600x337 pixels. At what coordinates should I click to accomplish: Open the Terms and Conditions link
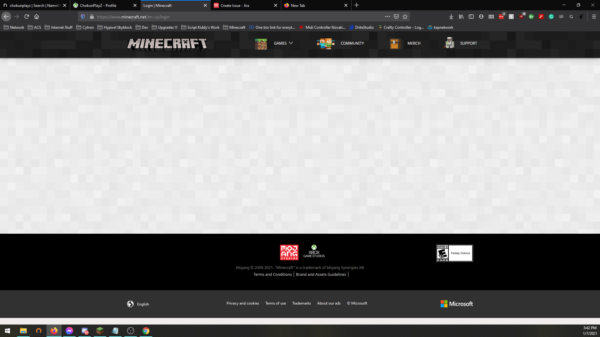pyautogui.click(x=272, y=275)
